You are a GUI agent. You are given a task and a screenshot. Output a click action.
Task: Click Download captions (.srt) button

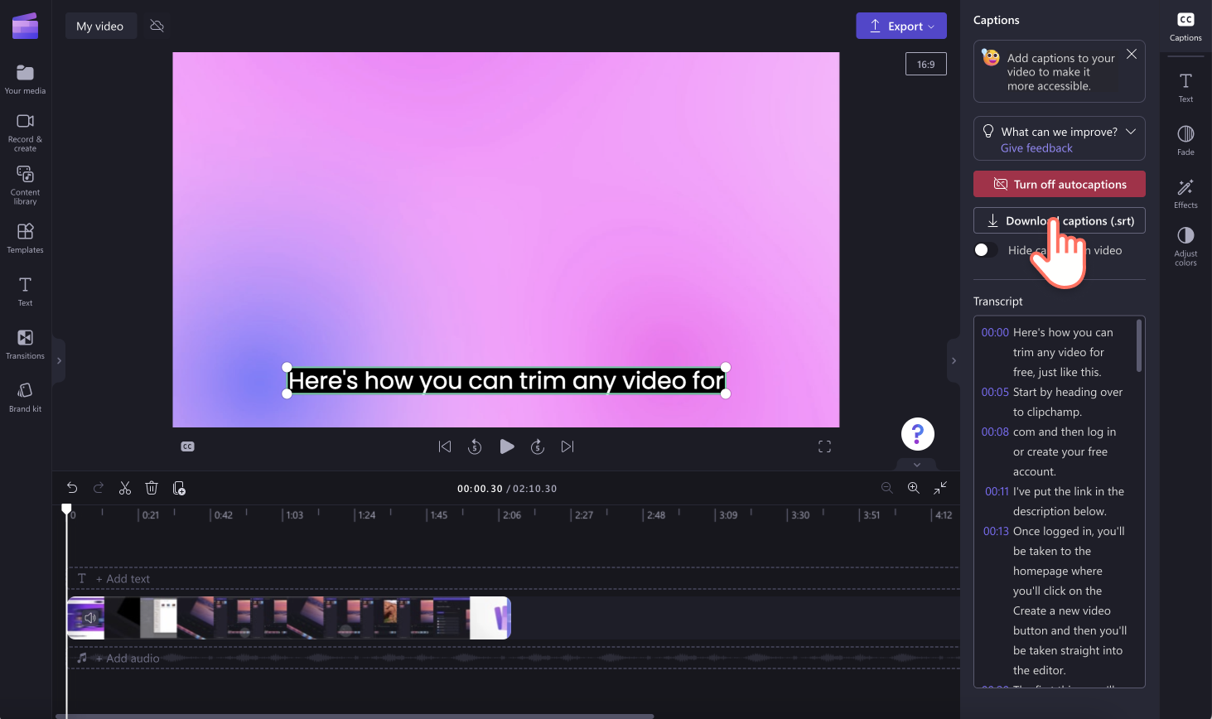(x=1060, y=220)
